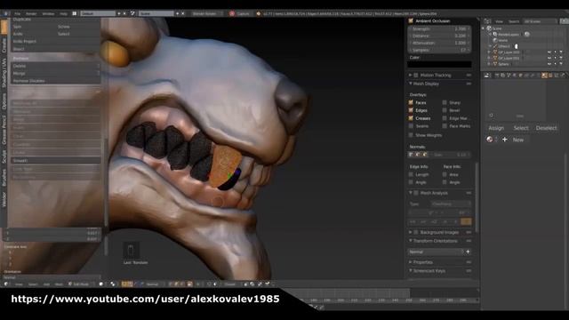Click the plus icon beside Default layout
The height and width of the screenshot is (320, 569).
pos(118,13)
